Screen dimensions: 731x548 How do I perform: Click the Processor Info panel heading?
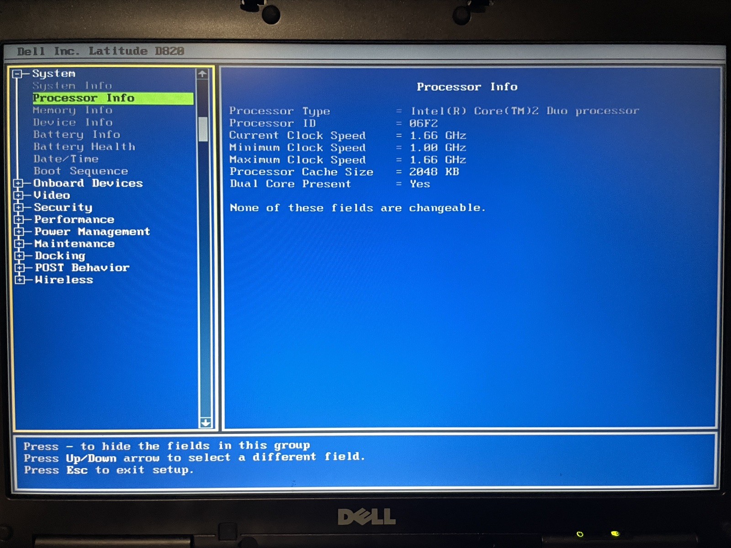pyautogui.click(x=467, y=87)
